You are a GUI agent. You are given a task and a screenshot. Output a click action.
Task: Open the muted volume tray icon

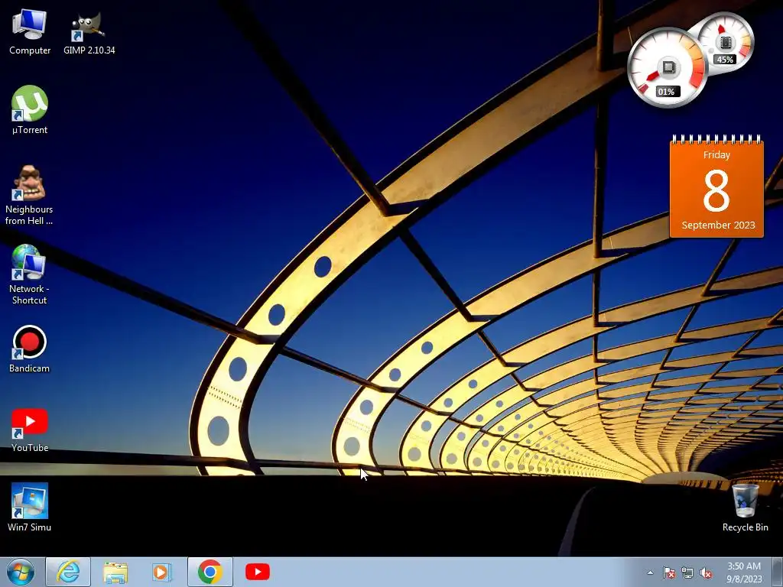coord(706,572)
